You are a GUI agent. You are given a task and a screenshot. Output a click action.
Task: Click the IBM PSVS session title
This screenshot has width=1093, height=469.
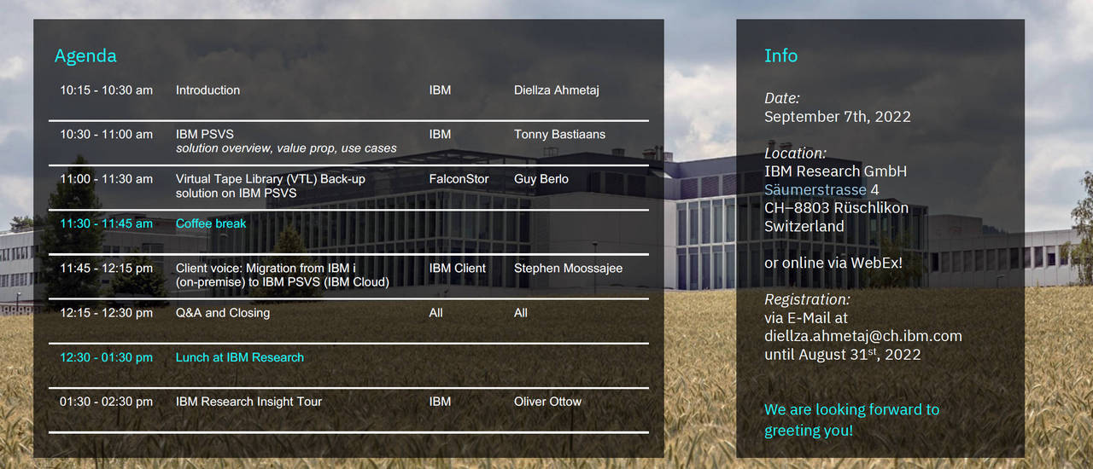click(204, 134)
